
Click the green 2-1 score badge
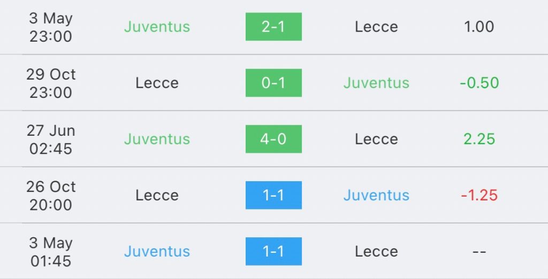tap(273, 27)
